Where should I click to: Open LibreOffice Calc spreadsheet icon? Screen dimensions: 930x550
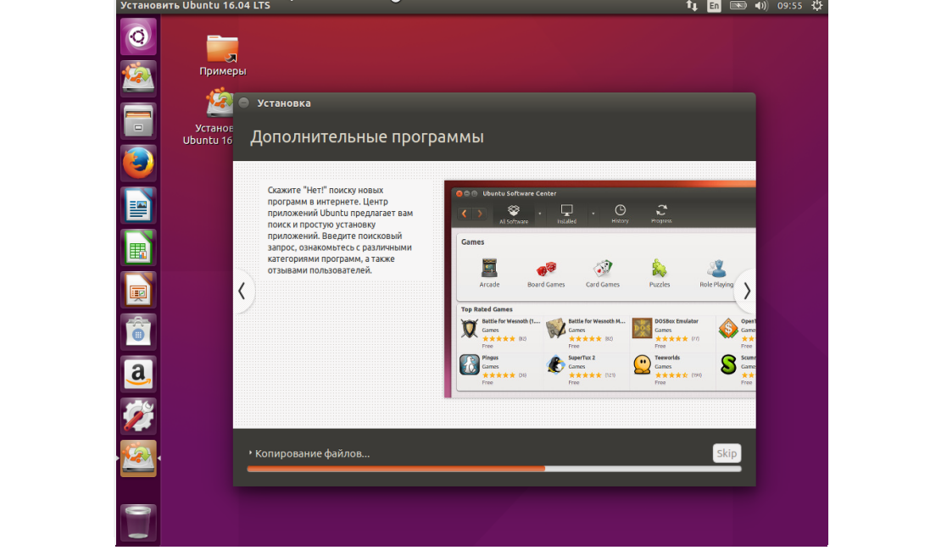pos(138,247)
